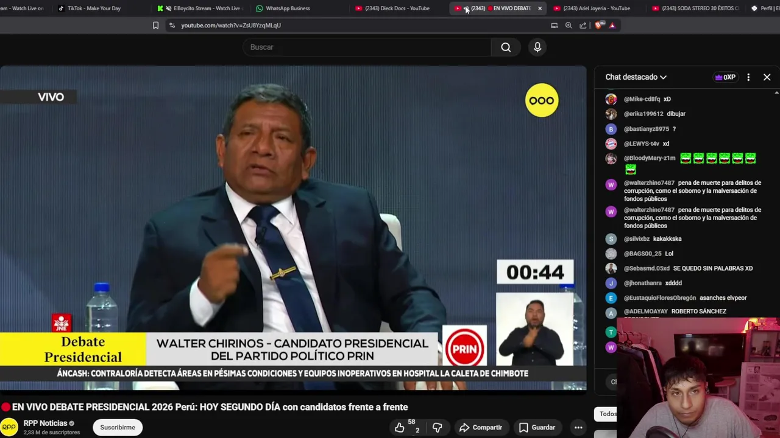
Task: Open the Perfil browser tab
Action: point(764,9)
